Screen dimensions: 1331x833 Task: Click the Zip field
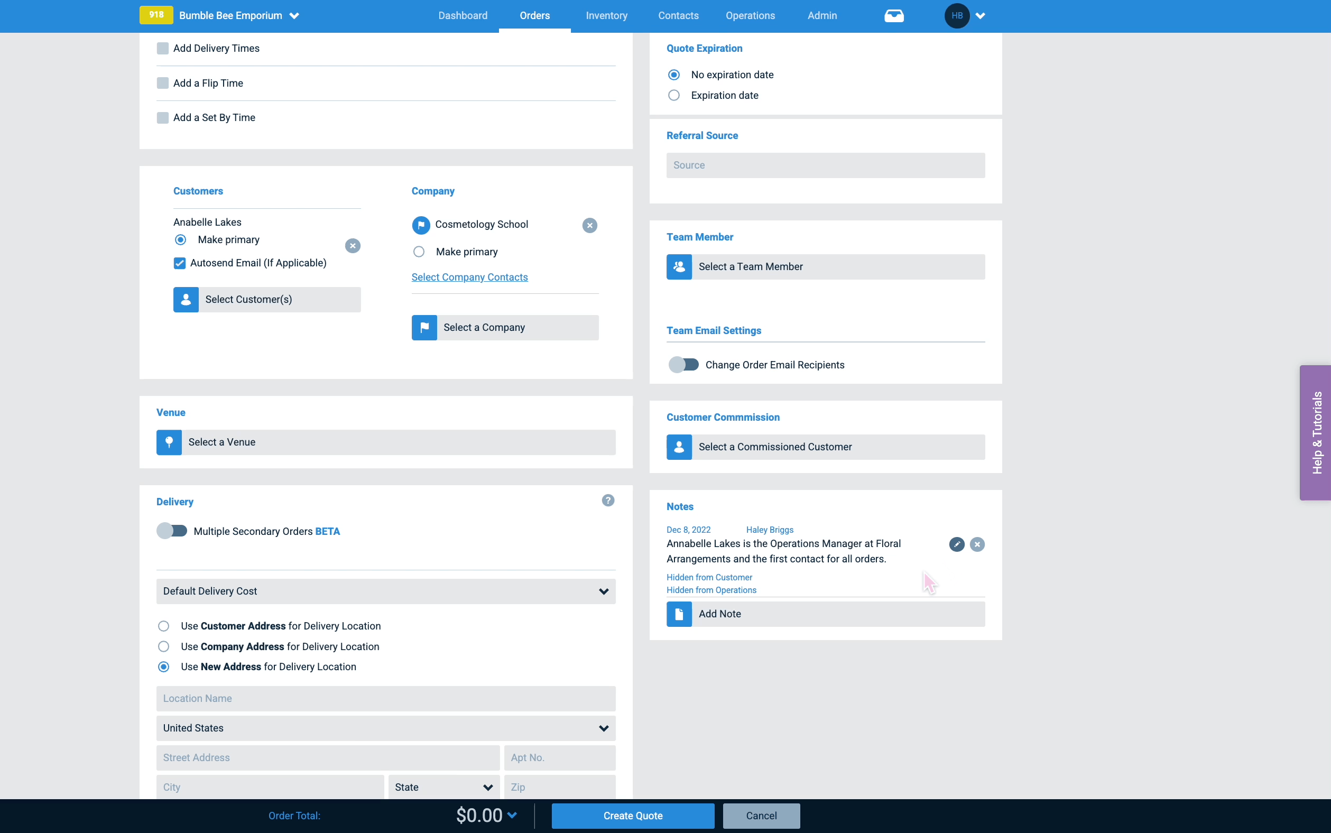[560, 787]
